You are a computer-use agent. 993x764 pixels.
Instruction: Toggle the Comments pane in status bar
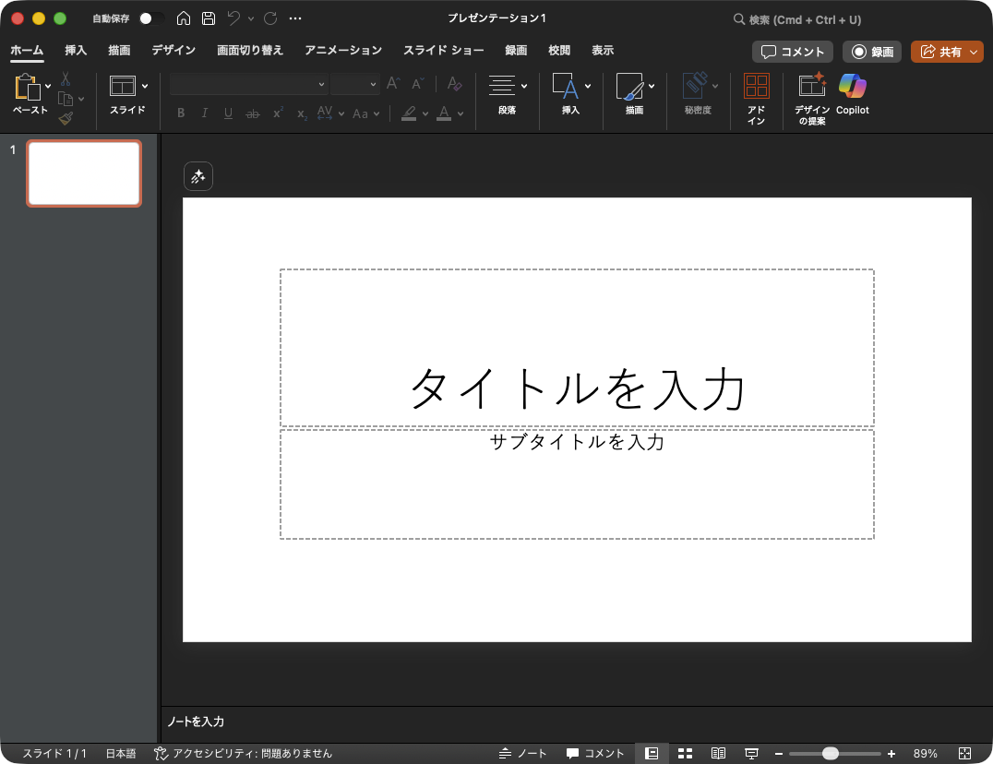(x=595, y=753)
